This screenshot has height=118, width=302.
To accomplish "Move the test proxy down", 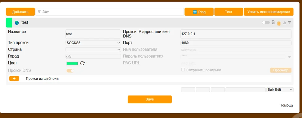I will [x=290, y=23].
